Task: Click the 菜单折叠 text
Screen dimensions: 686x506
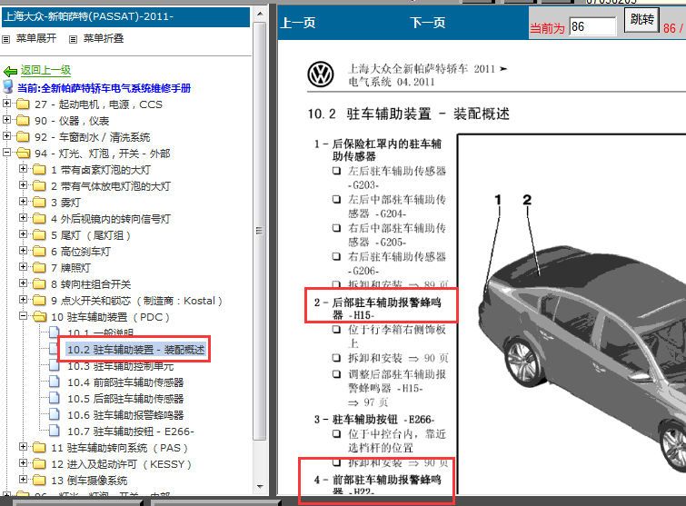Action: click(104, 38)
